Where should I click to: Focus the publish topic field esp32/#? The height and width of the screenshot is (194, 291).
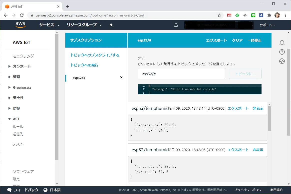(x=182, y=74)
